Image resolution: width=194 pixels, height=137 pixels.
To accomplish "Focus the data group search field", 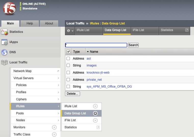I will [x=96, y=45].
